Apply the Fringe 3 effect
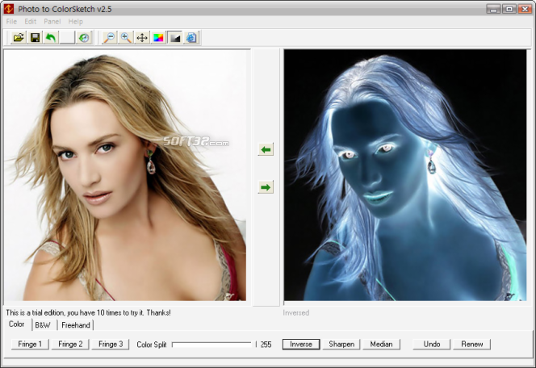This screenshot has height=368, width=536. 111,344
